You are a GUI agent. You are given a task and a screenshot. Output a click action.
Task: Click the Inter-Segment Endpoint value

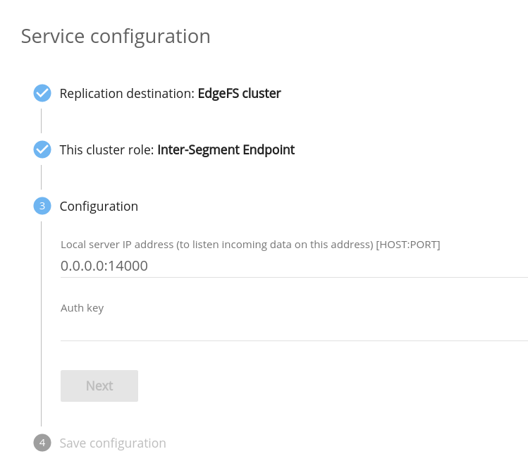pyautogui.click(x=226, y=149)
